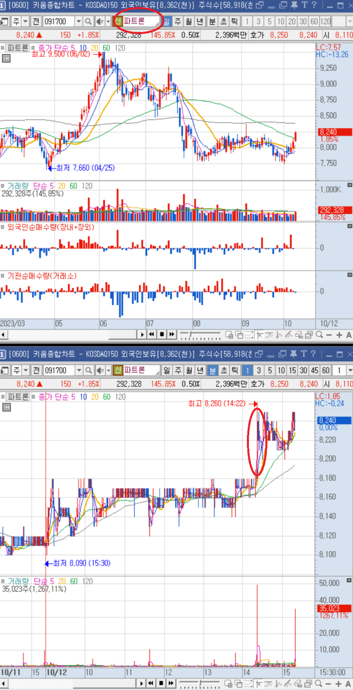
Task: Toggle the 분 (minute) period in bottom chart
Action: pos(212,370)
